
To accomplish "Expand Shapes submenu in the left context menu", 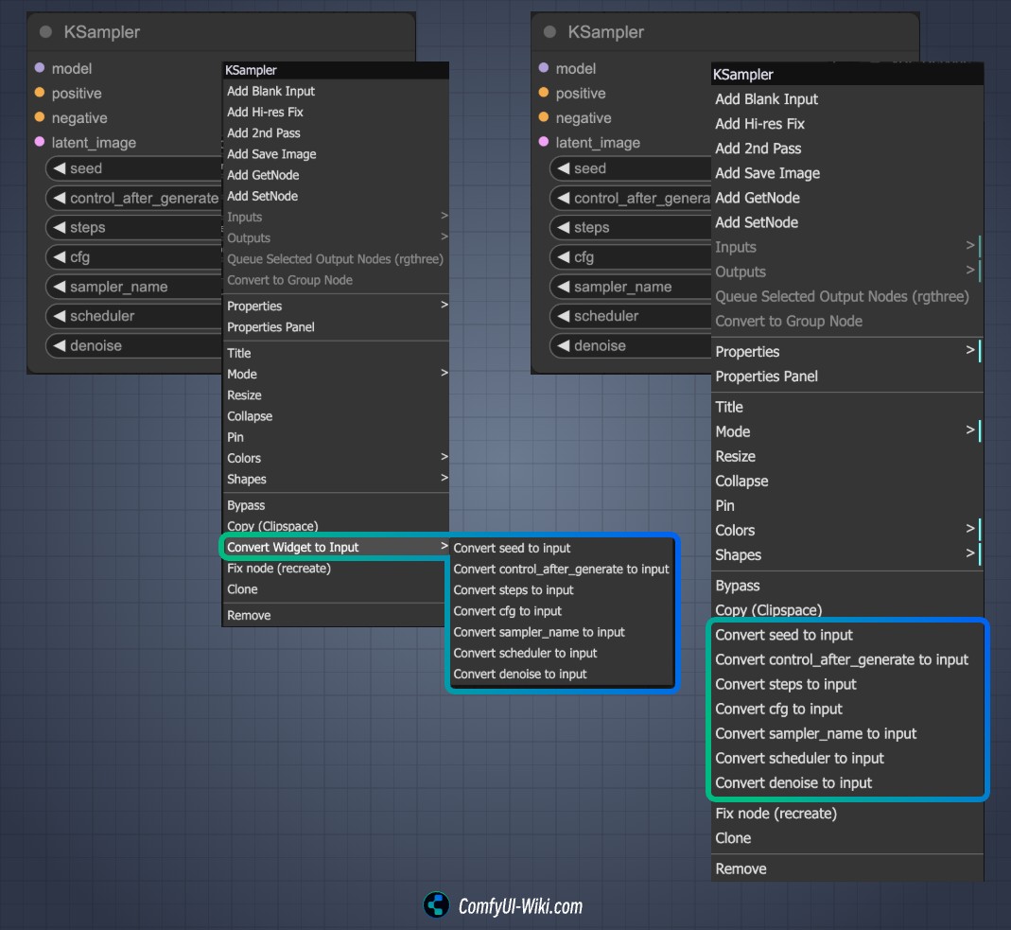I will (336, 479).
